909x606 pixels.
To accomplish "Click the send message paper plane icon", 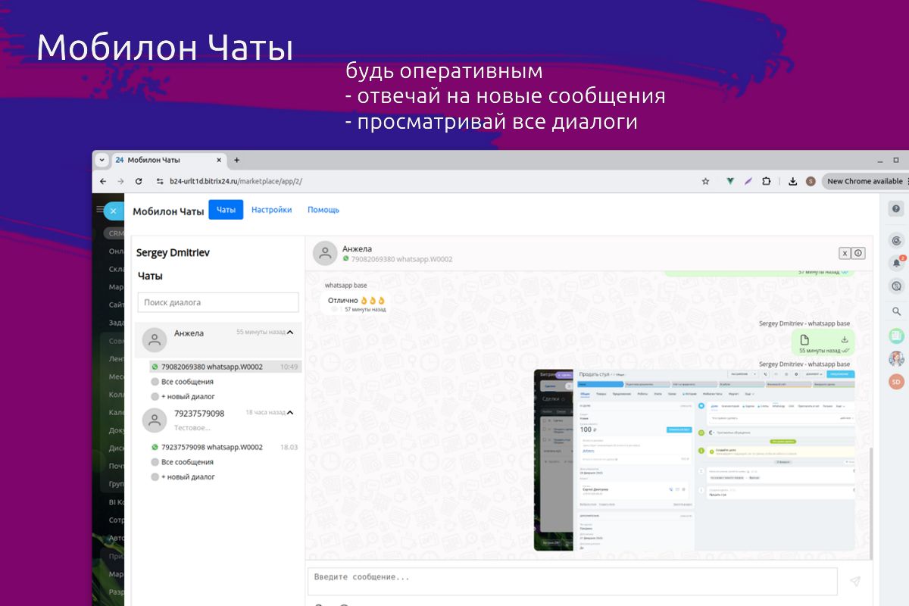I will click(854, 581).
